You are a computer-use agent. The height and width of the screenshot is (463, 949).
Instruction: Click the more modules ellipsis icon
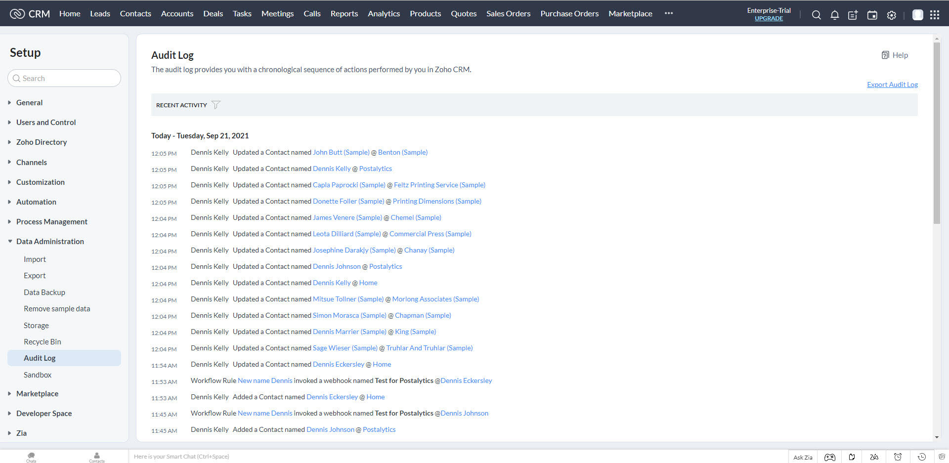(669, 13)
